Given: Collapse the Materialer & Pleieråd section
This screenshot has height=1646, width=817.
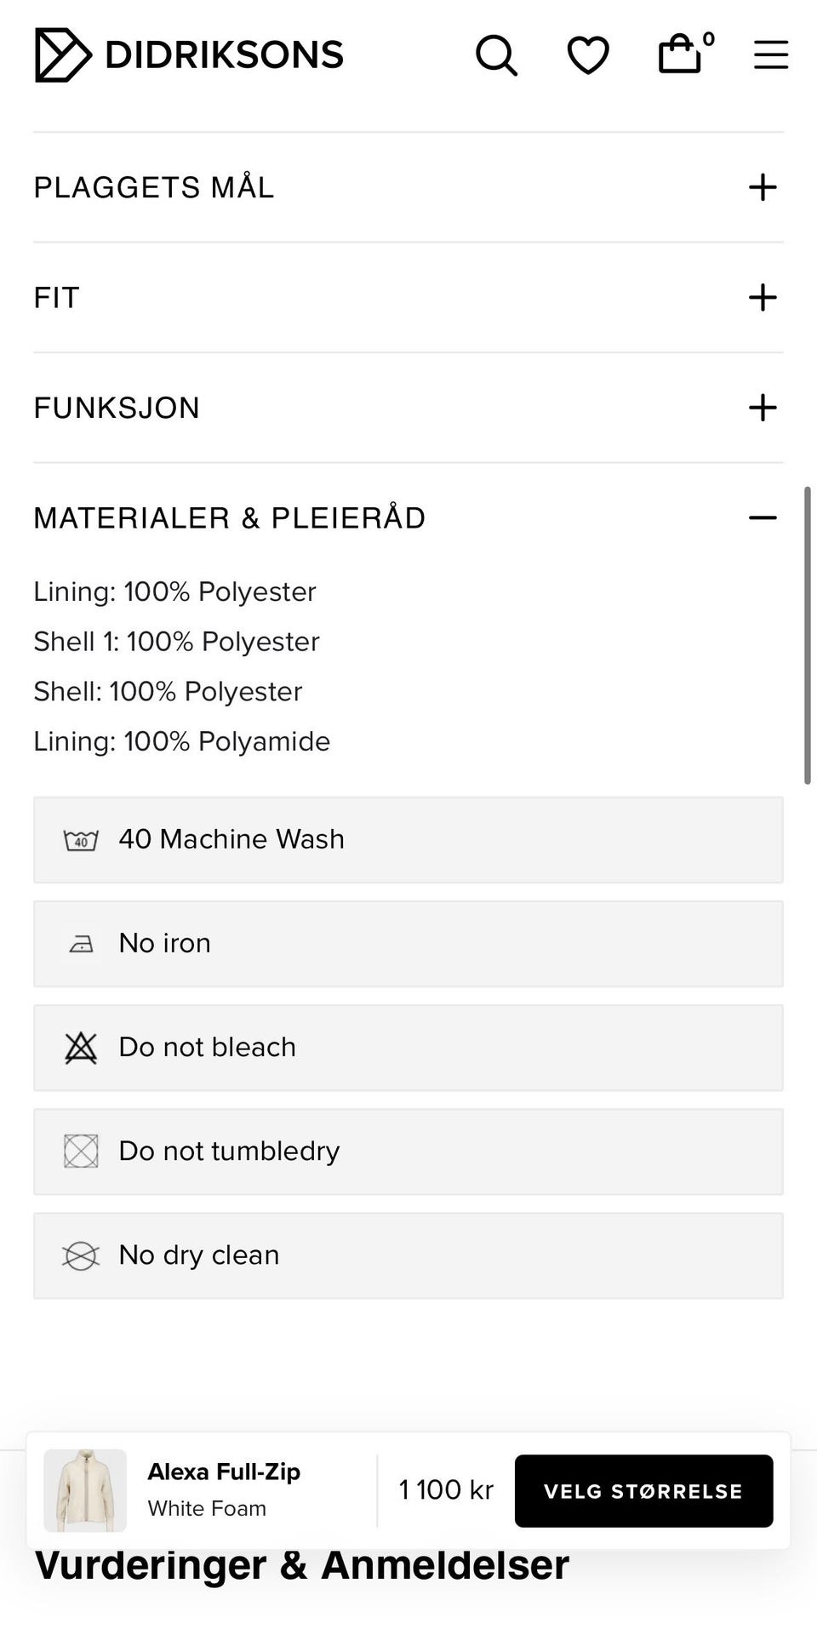Looking at the screenshot, I should [763, 517].
